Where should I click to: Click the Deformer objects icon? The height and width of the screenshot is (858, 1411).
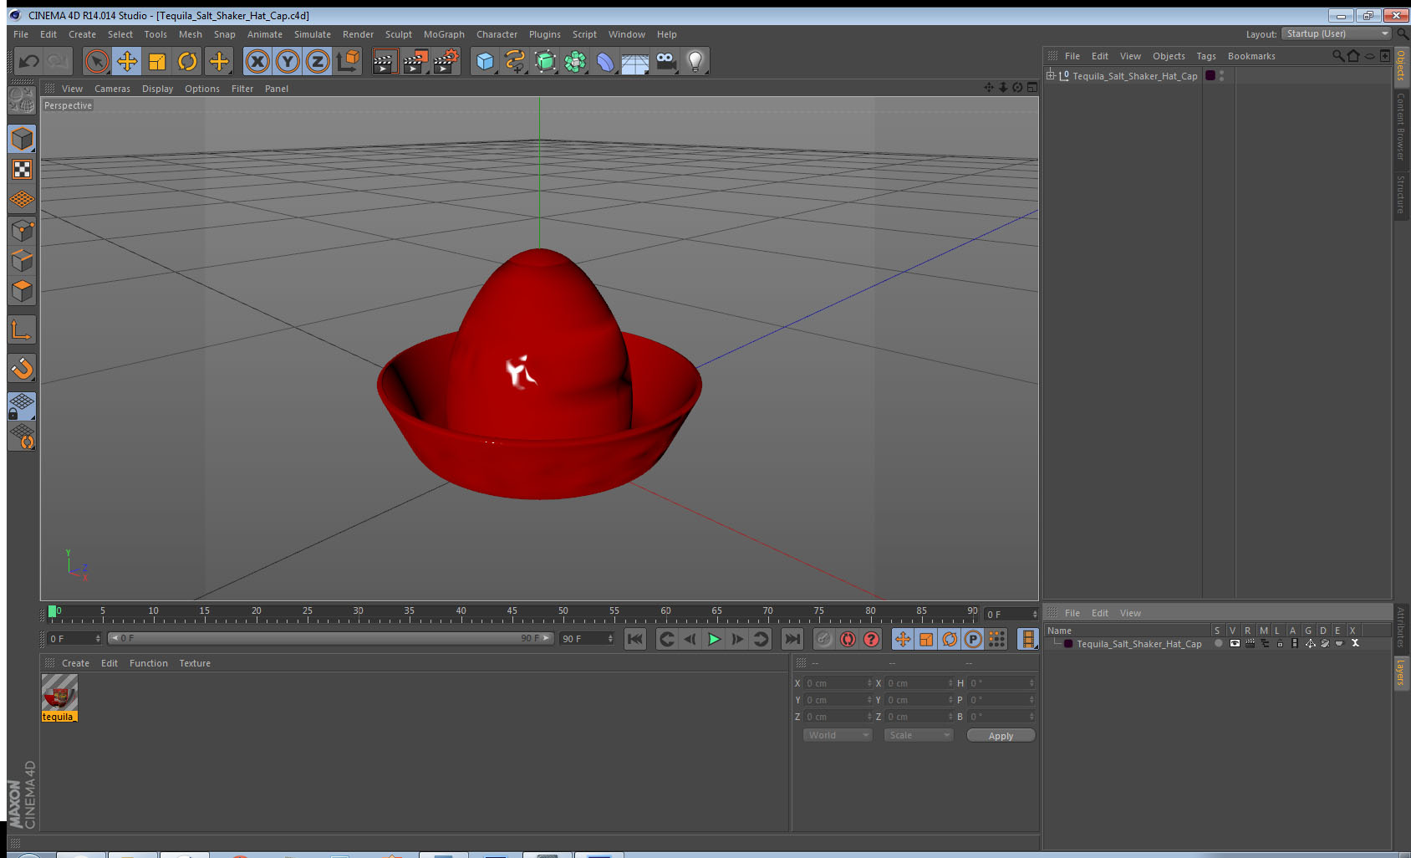(x=605, y=61)
